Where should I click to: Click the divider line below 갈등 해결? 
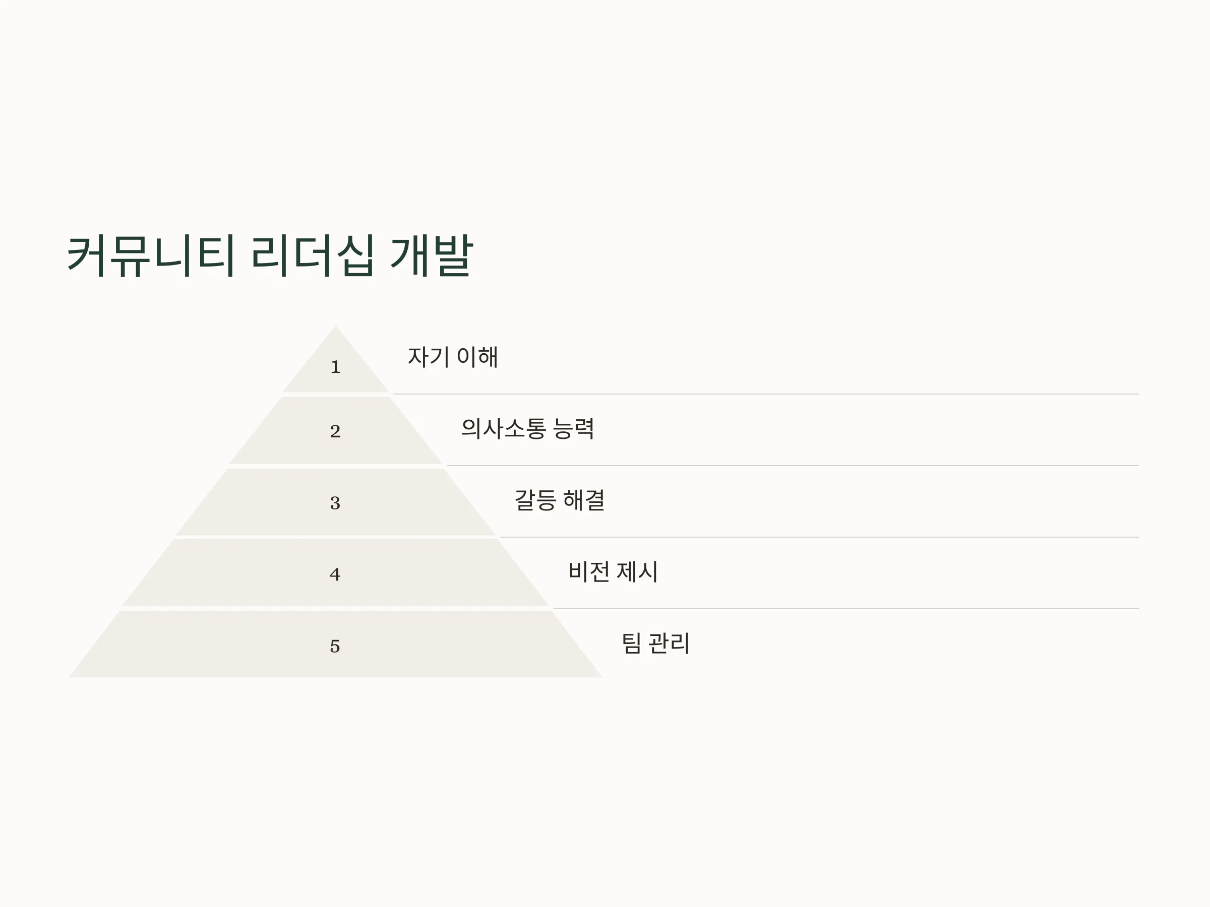[819, 537]
